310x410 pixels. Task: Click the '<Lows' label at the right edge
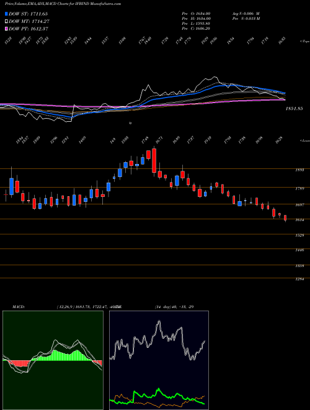pos(305,140)
